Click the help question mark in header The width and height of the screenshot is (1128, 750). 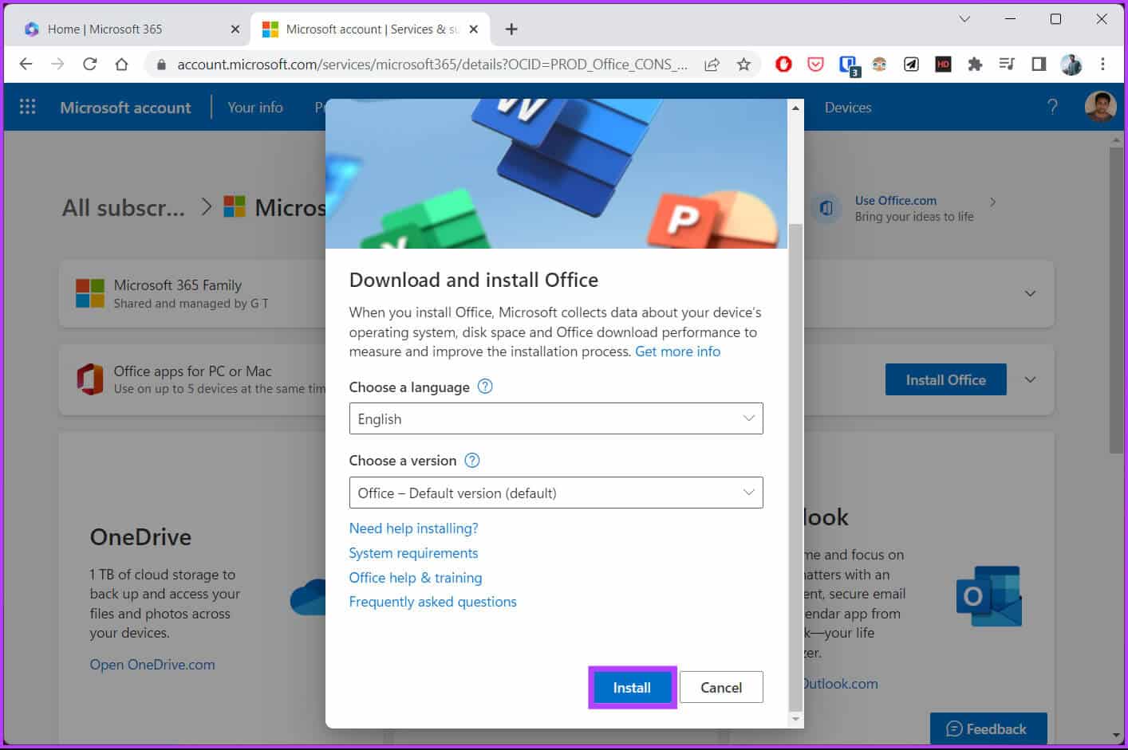pyautogui.click(x=1052, y=107)
